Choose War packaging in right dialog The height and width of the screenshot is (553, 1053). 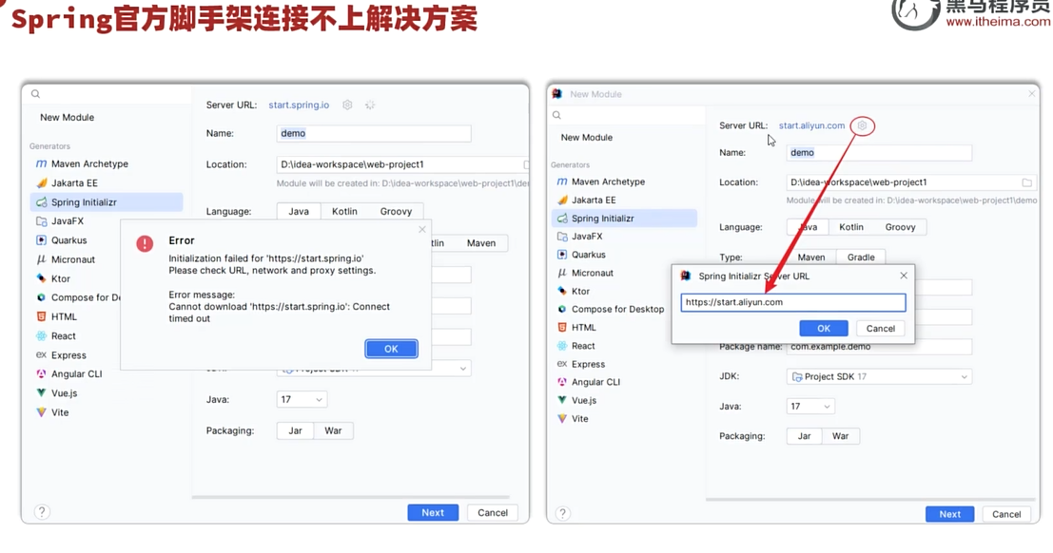[841, 436]
